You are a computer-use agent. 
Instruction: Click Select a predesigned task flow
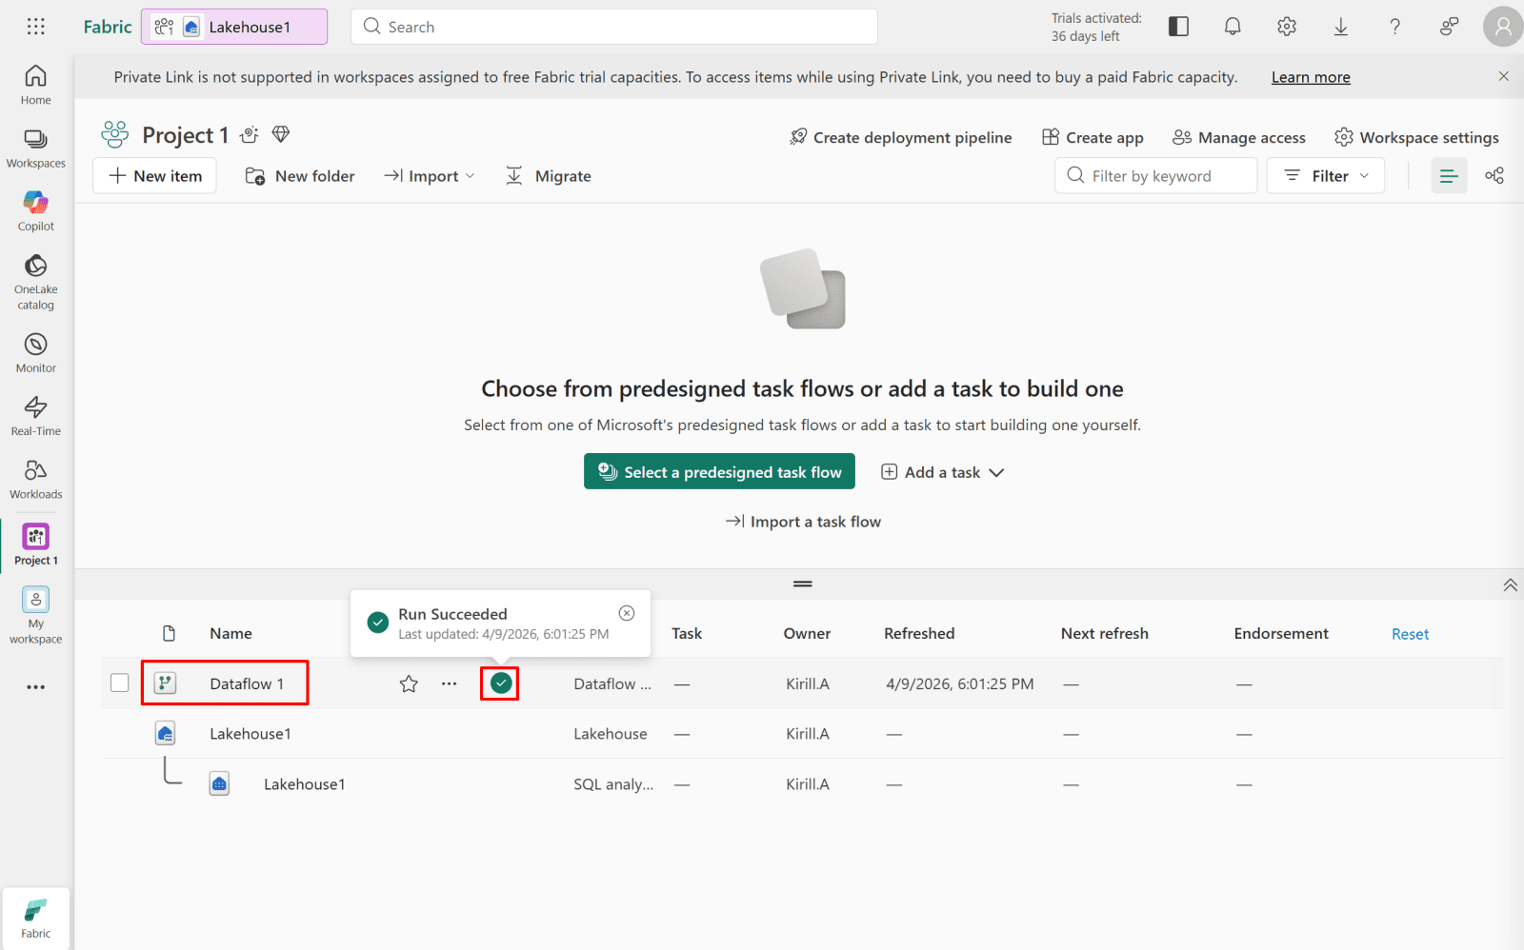click(x=719, y=472)
